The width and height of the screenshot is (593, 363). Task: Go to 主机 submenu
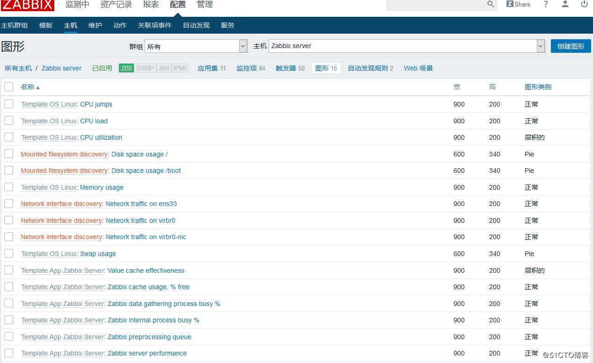(71, 25)
